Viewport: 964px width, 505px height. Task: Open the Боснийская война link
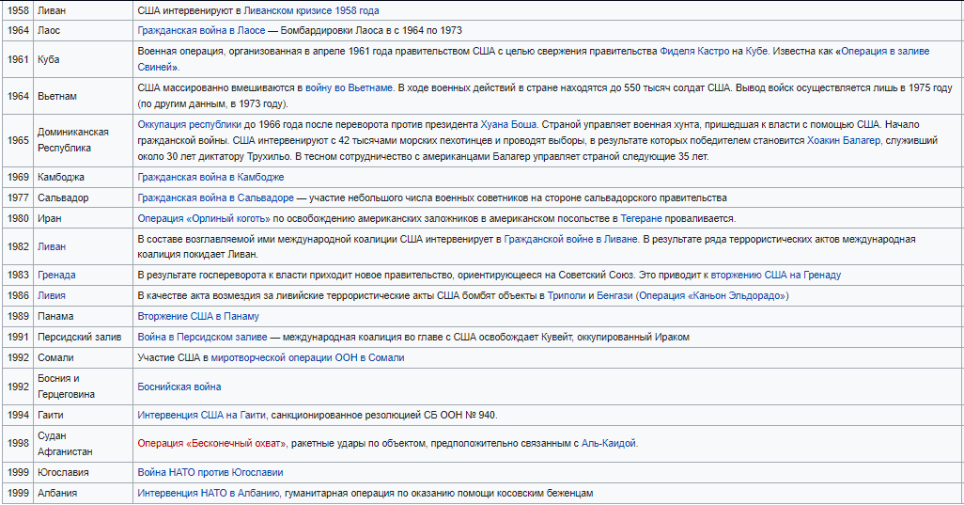point(179,387)
